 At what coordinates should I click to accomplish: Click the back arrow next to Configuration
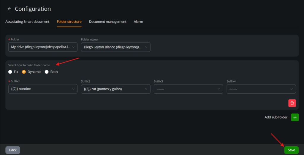pyautogui.click(x=9, y=9)
